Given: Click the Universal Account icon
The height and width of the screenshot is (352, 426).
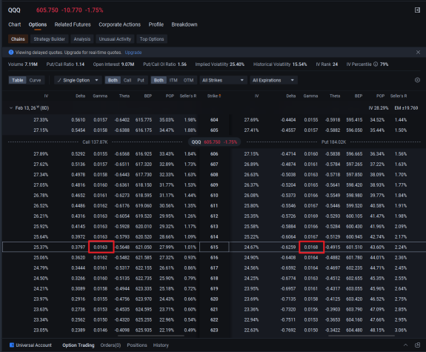Looking at the screenshot, I should click(12, 345).
